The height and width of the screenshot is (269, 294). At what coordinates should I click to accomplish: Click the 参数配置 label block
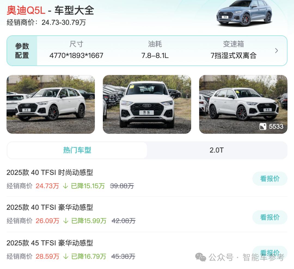22,51
